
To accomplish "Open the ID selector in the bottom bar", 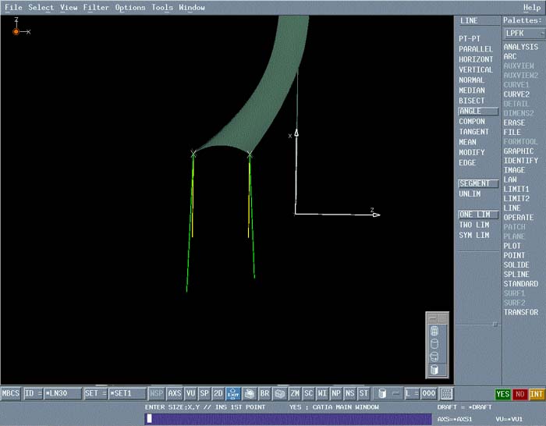I will [x=33, y=394].
